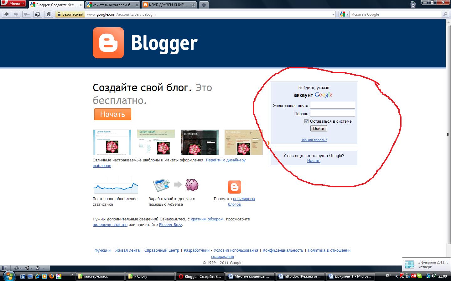Select the beige template thumbnail

click(x=244, y=142)
